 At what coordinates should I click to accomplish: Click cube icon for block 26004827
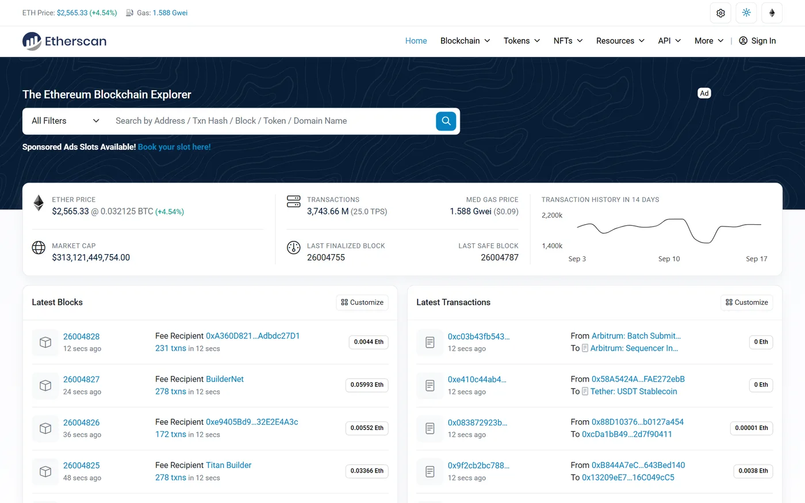pos(45,385)
